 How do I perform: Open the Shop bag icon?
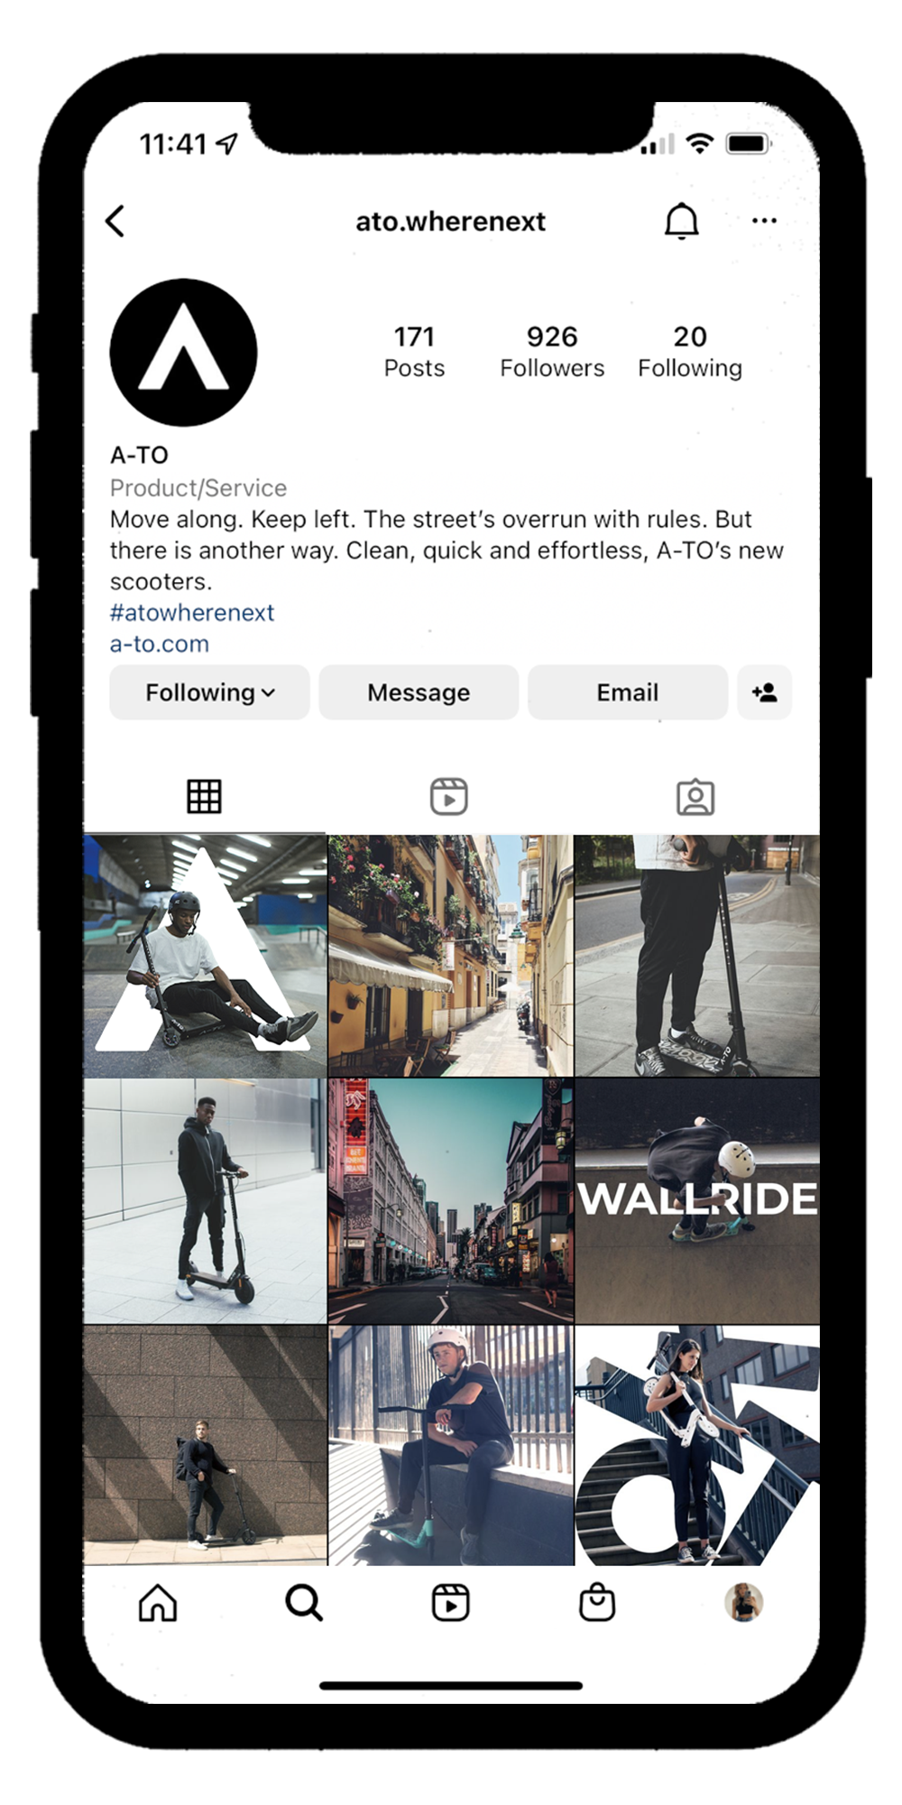pos(597,1603)
